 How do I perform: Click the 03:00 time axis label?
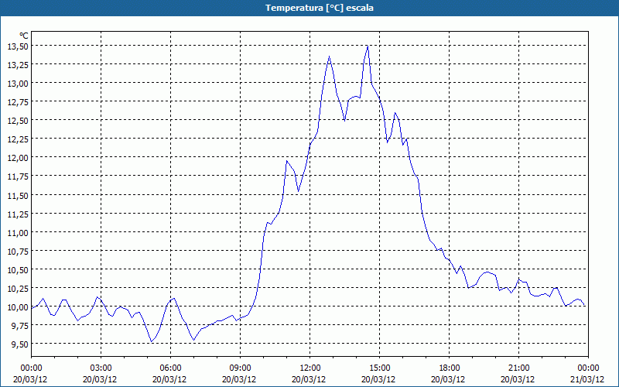click(101, 368)
